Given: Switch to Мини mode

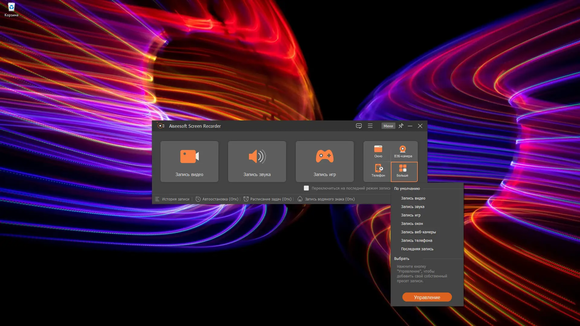Looking at the screenshot, I should point(388,126).
